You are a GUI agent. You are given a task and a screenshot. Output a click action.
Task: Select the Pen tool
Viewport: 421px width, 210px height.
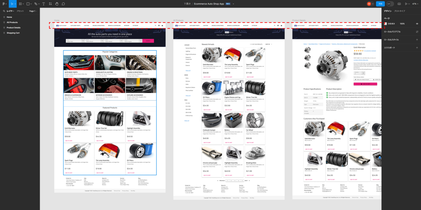click(x=36, y=4)
